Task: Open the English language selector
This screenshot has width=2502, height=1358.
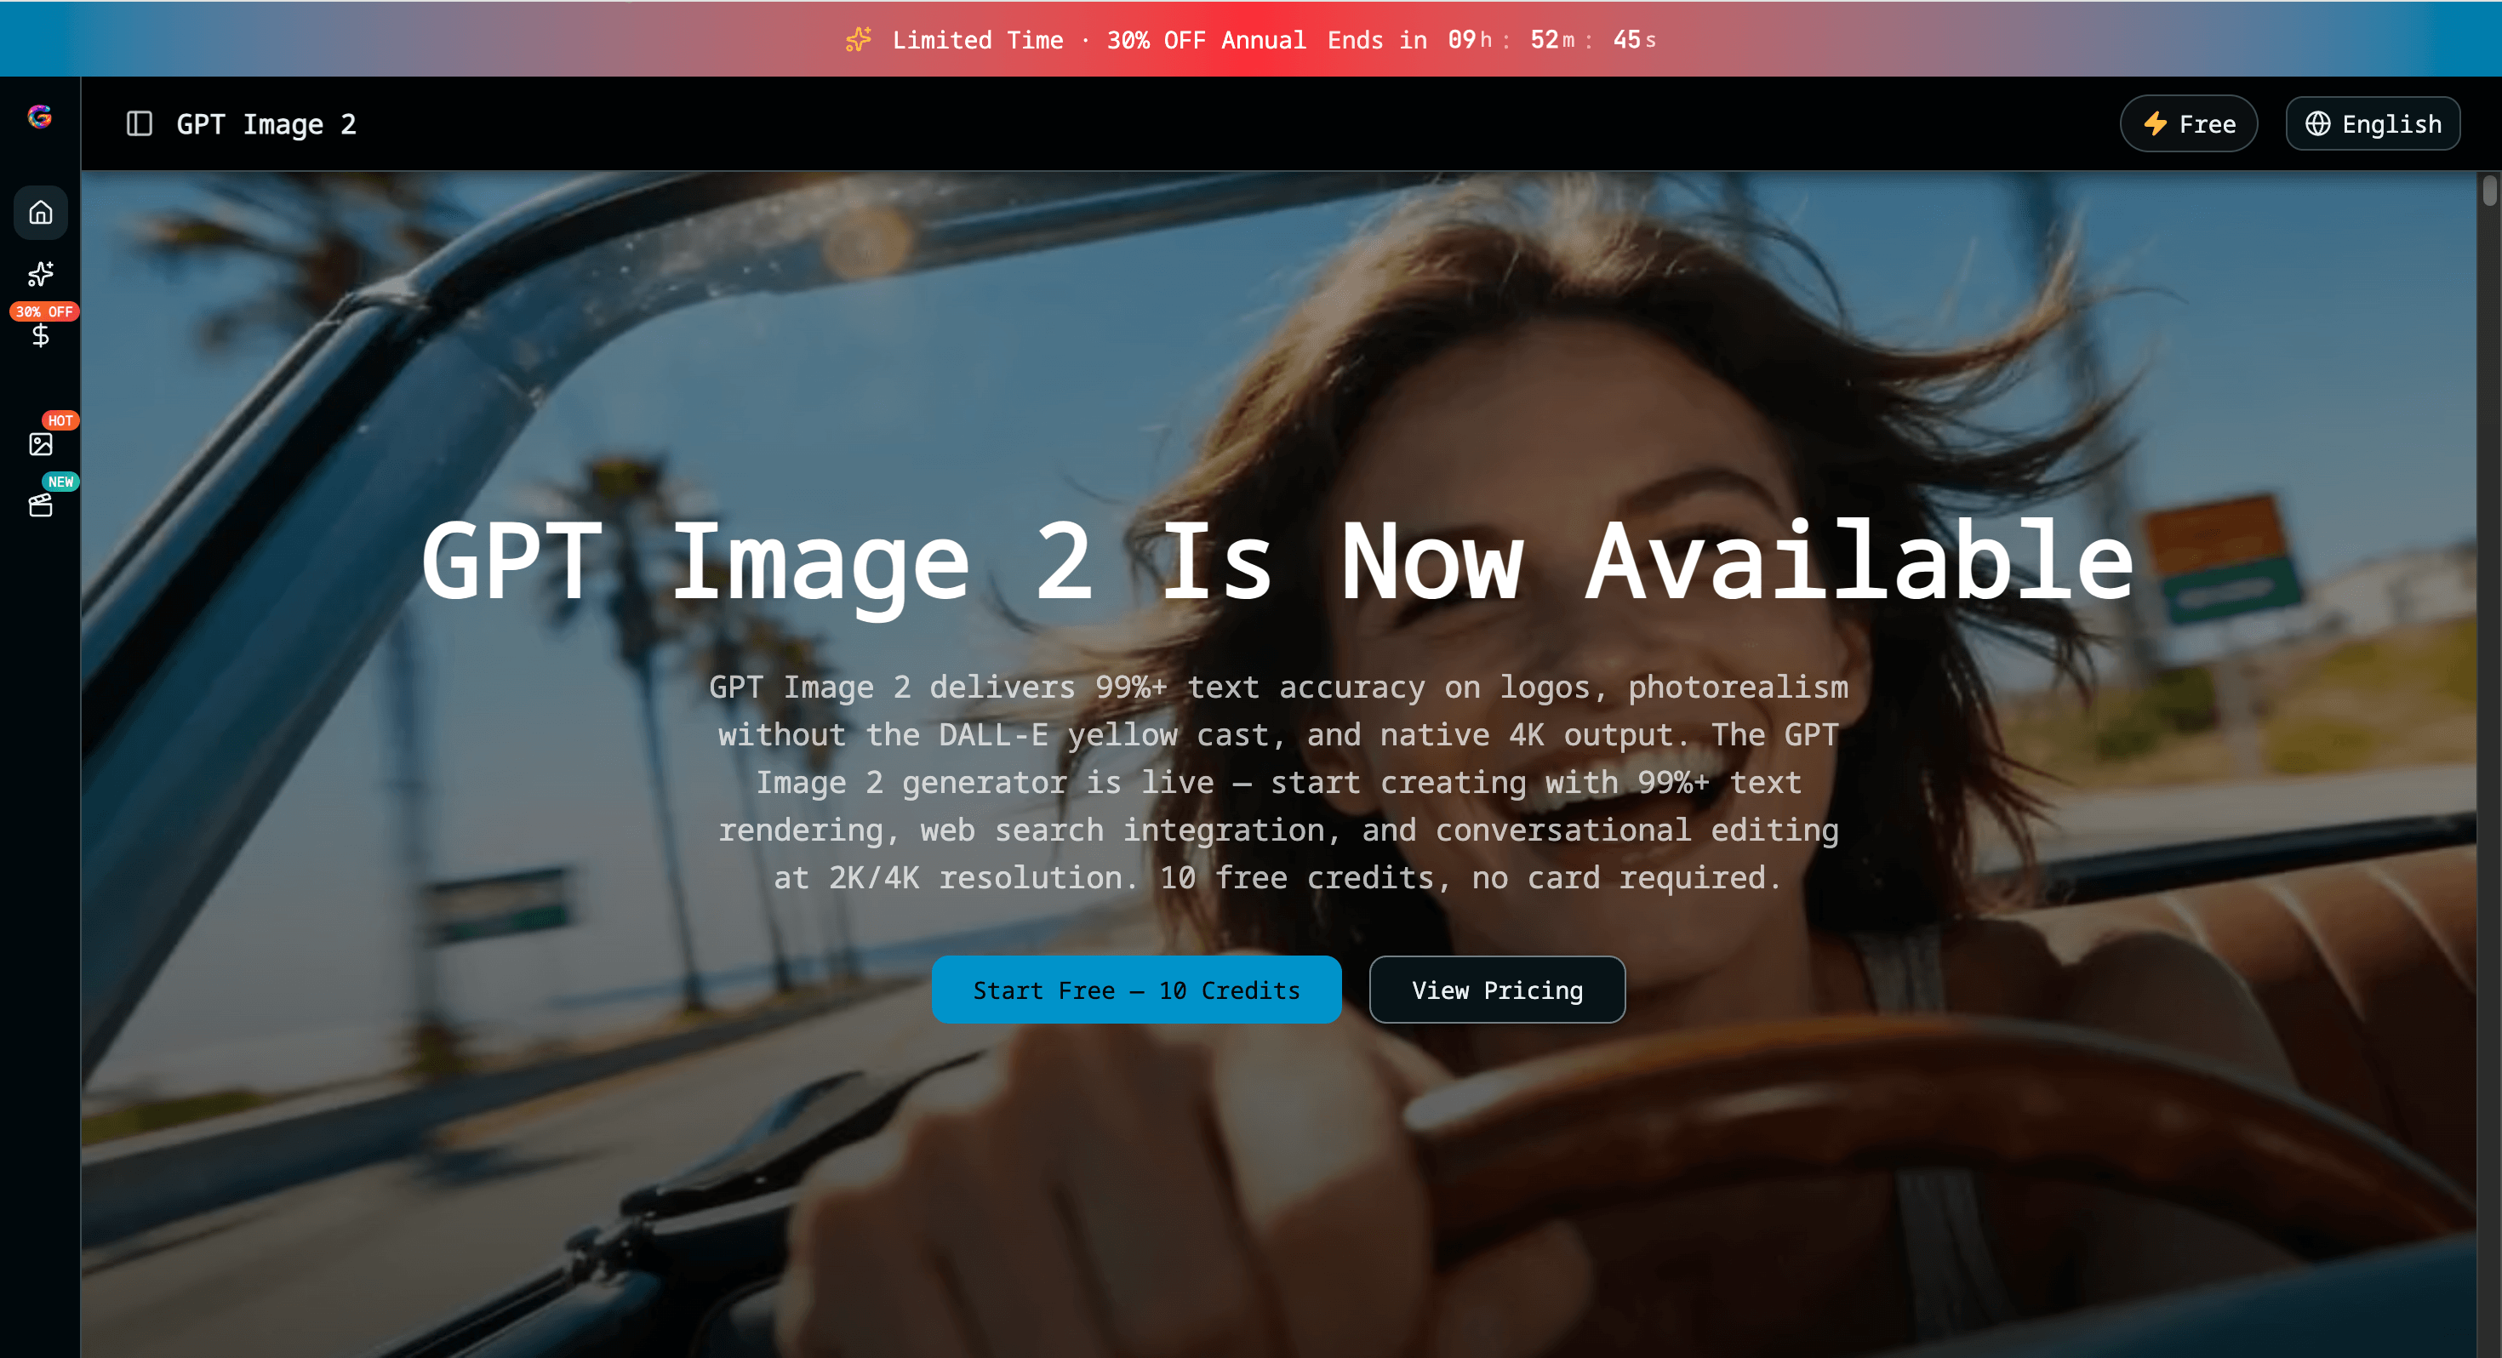Action: click(2373, 123)
